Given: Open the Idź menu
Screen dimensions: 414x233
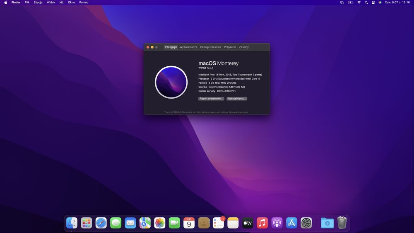Looking at the screenshot, I should point(62,2).
